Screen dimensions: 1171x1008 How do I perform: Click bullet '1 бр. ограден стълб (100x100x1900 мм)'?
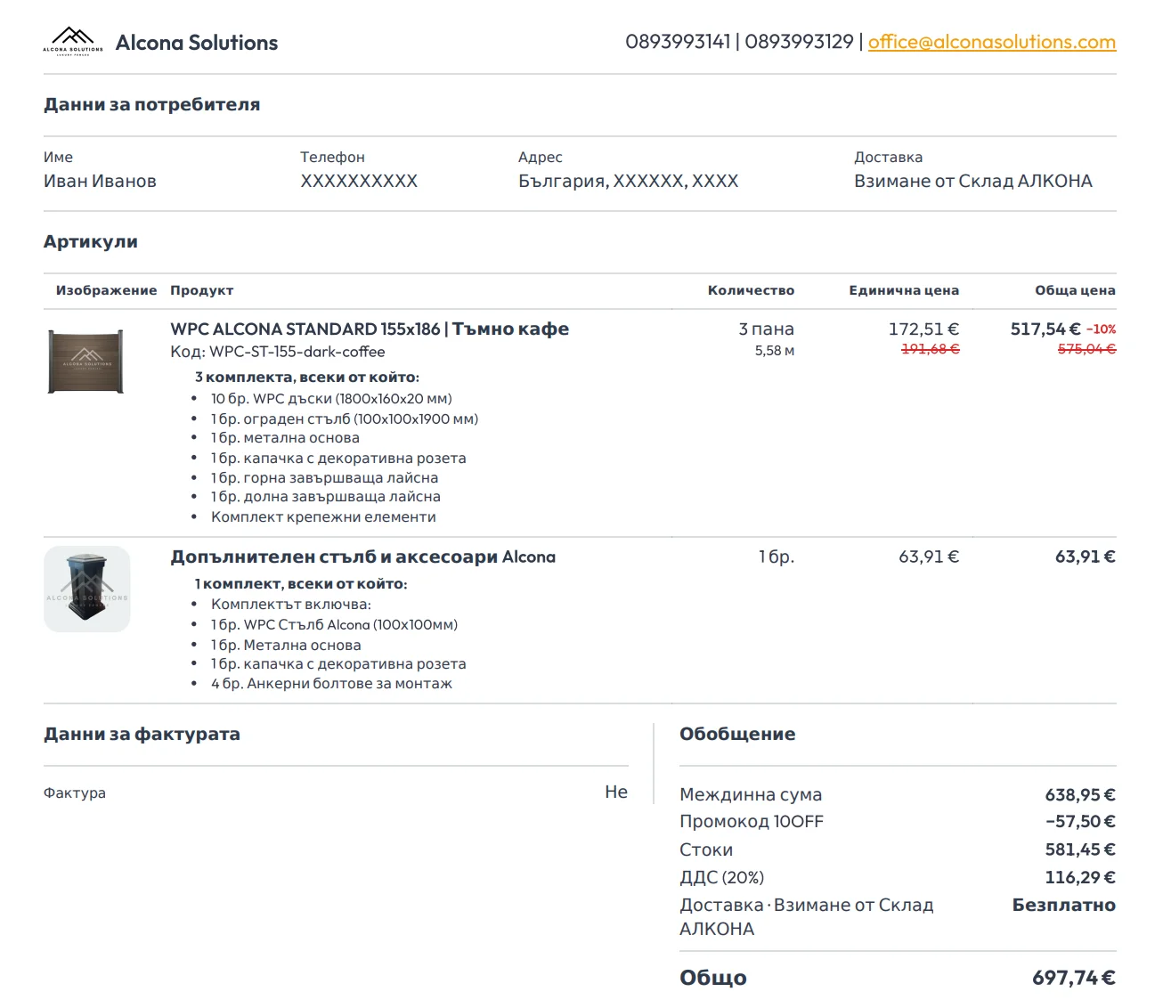click(345, 419)
